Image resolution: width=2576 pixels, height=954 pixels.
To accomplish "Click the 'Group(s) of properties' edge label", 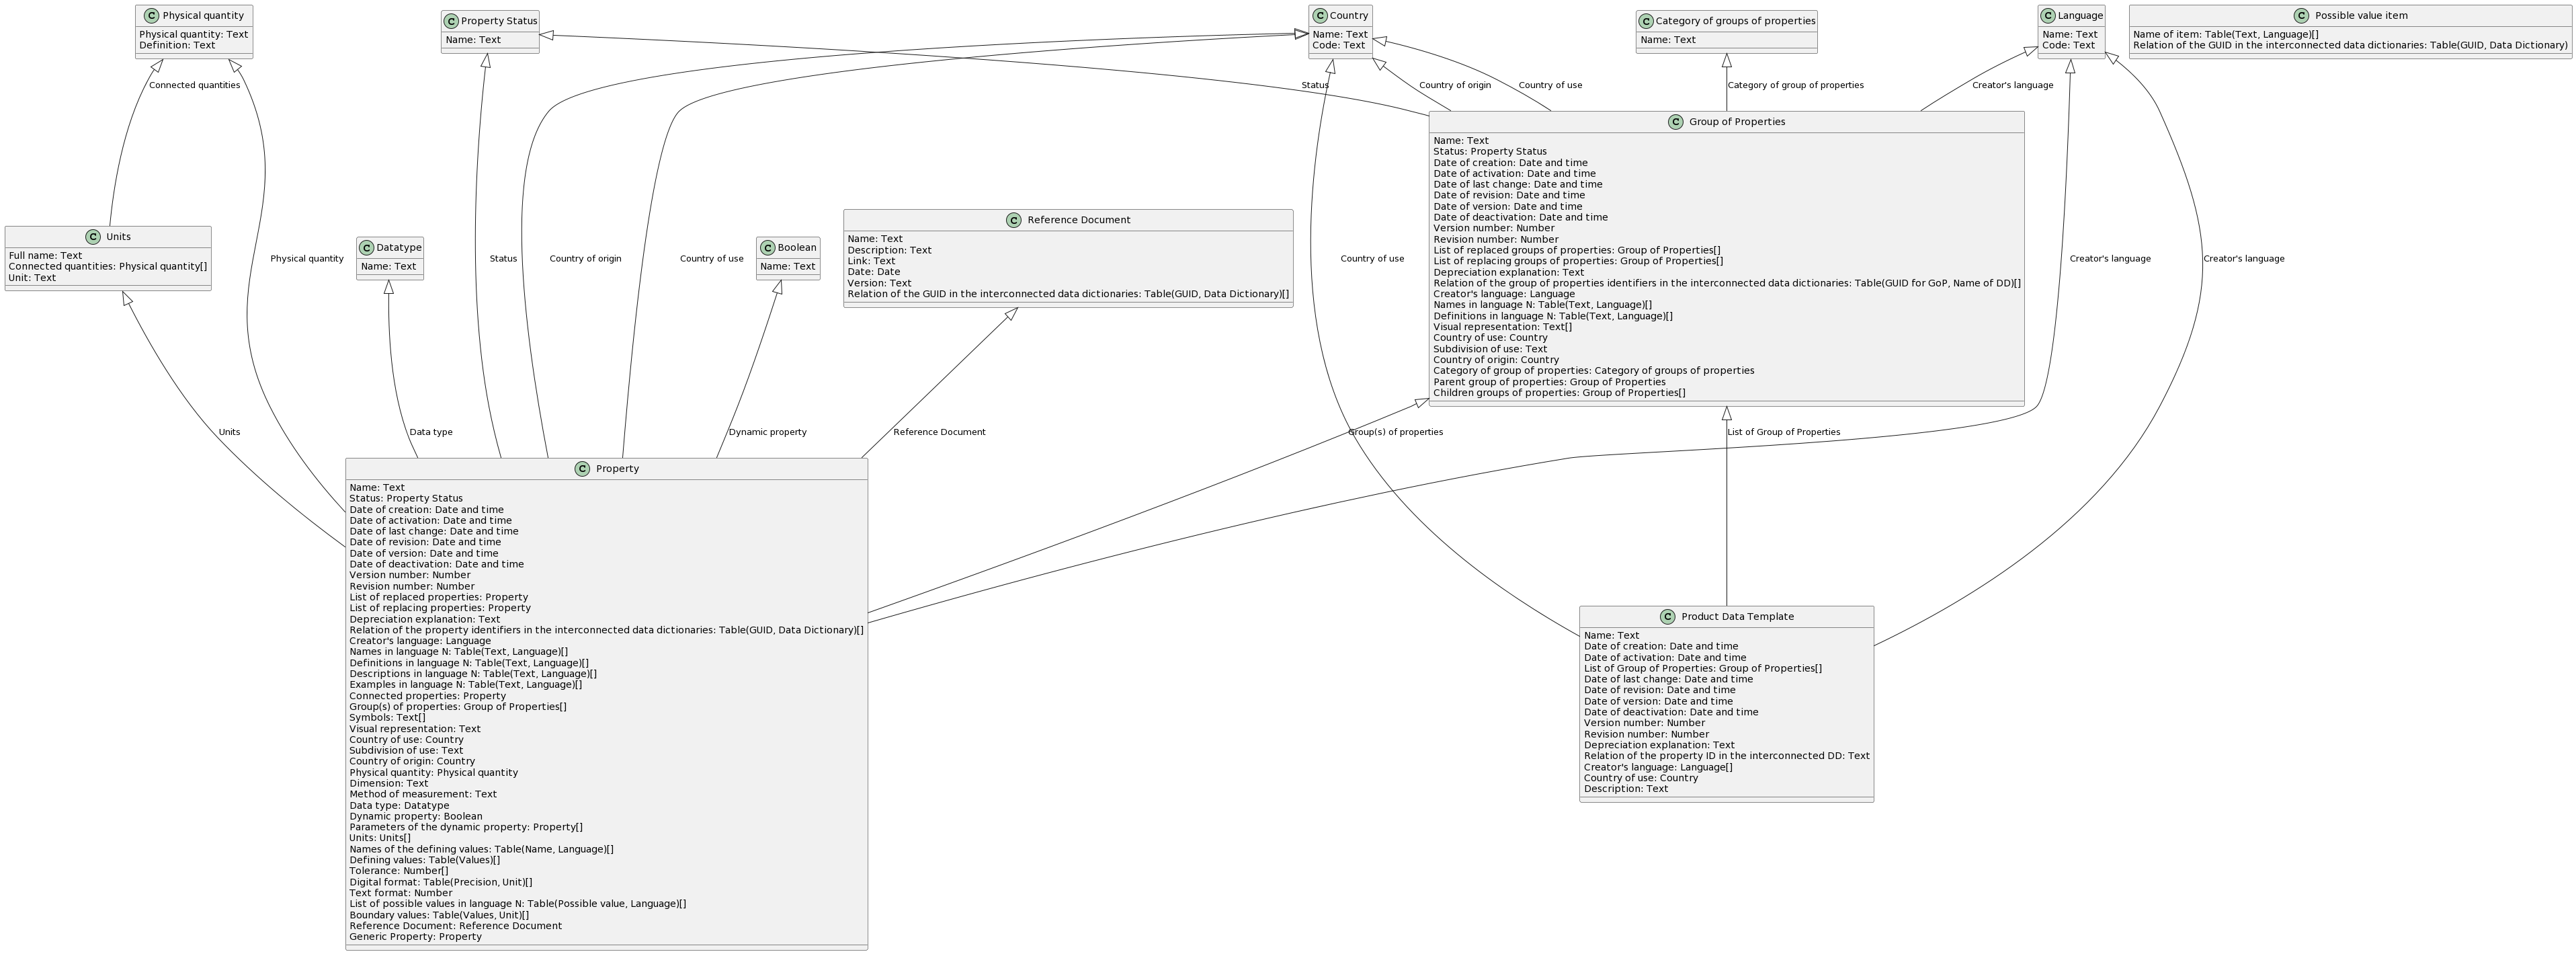I will point(1395,433).
